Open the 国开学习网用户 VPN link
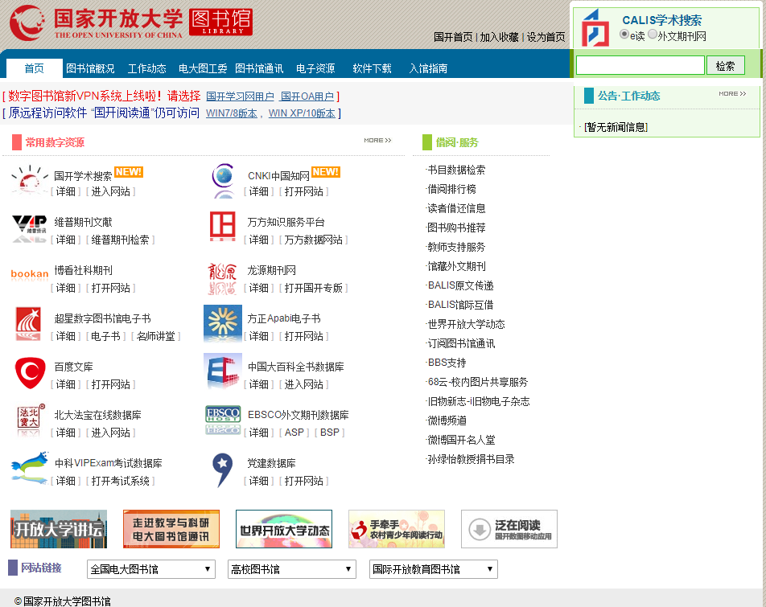The width and height of the screenshot is (766, 607). point(241,96)
